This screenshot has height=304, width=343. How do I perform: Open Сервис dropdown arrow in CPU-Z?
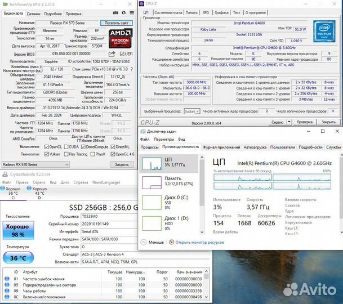click(289, 122)
